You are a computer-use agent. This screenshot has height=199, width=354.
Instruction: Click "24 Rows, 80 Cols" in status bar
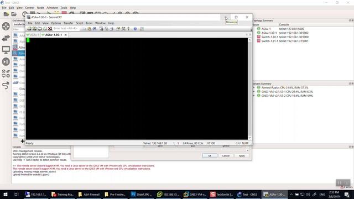pos(193,143)
